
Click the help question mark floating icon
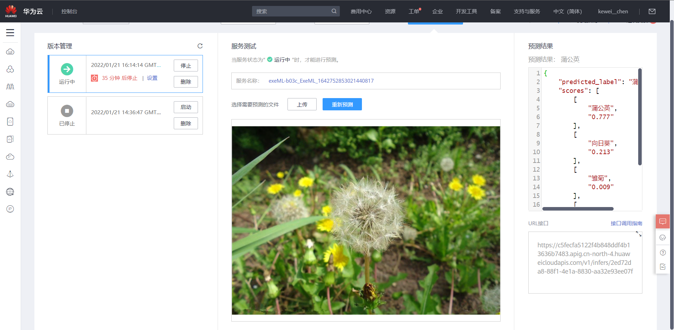tap(663, 253)
